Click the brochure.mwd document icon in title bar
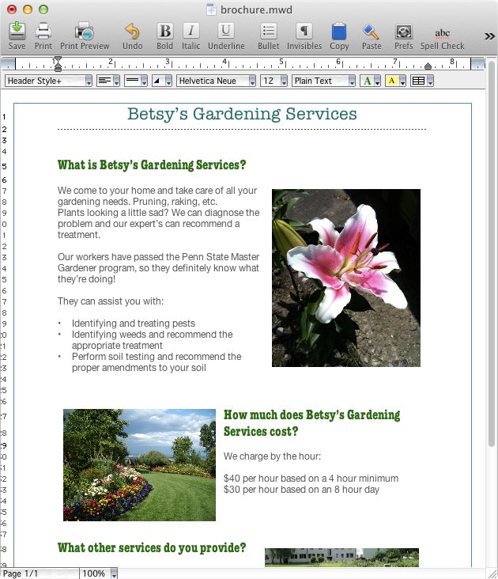This screenshot has width=498, height=579. click(x=210, y=9)
